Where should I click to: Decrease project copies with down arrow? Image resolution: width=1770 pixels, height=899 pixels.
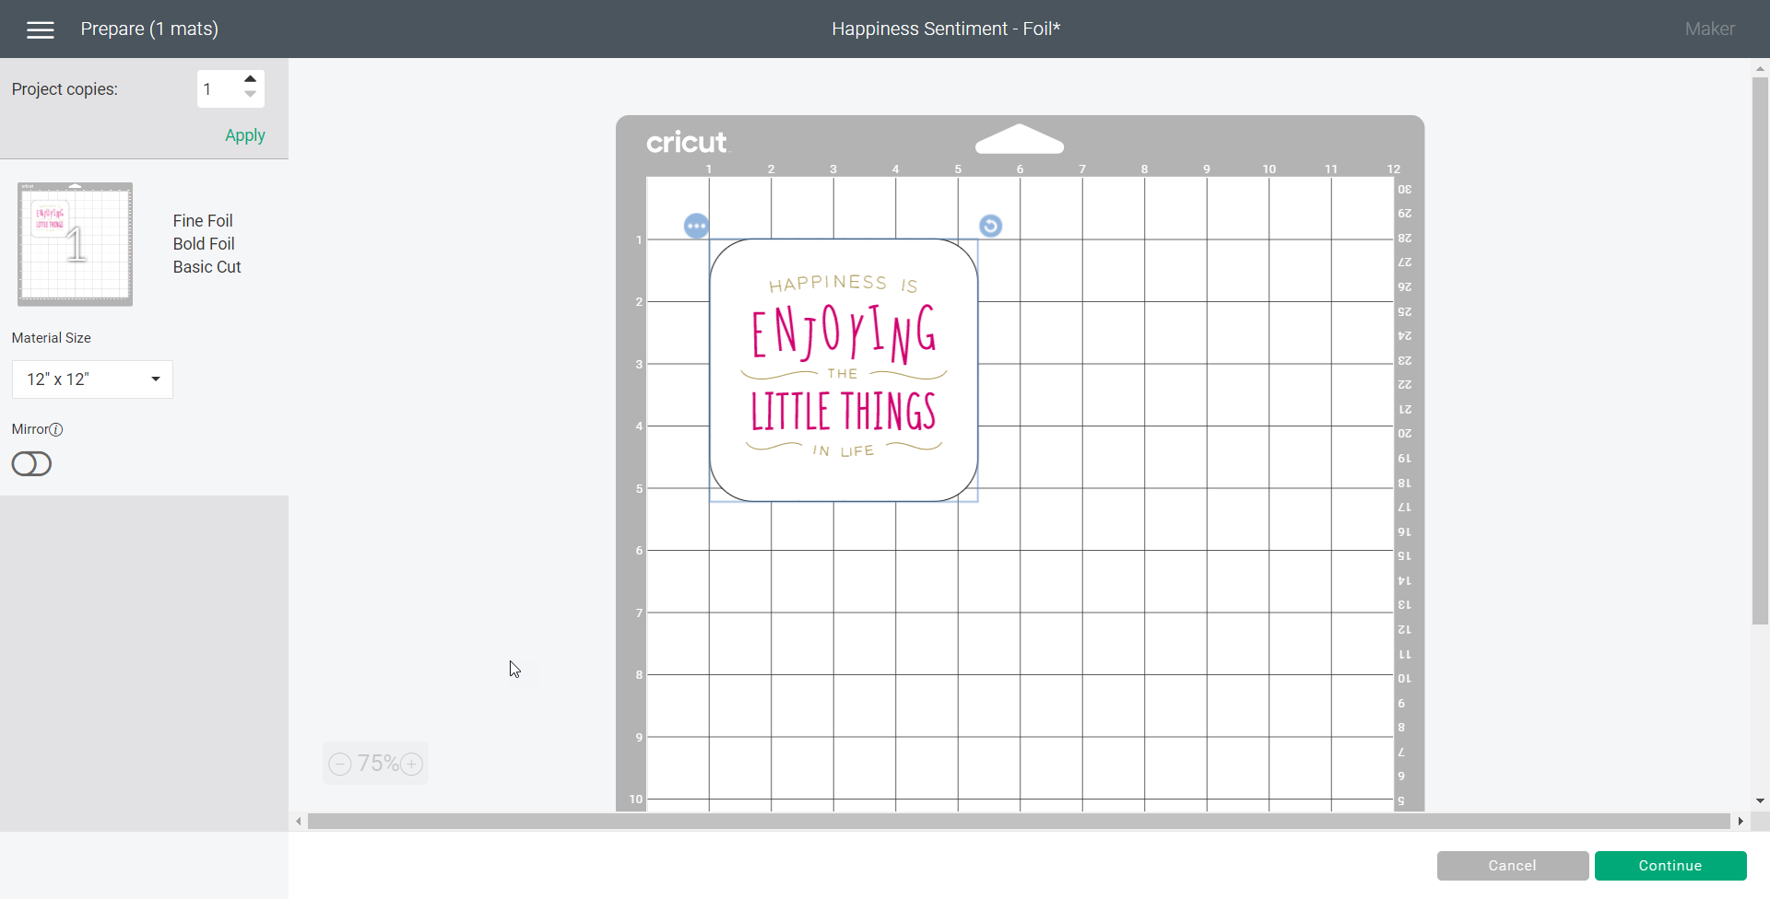[x=250, y=96]
